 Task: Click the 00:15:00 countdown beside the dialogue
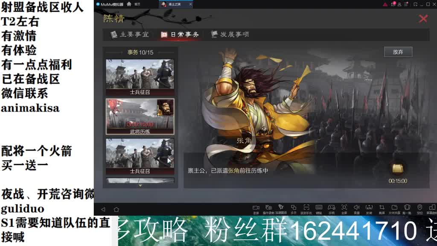[x=398, y=181]
